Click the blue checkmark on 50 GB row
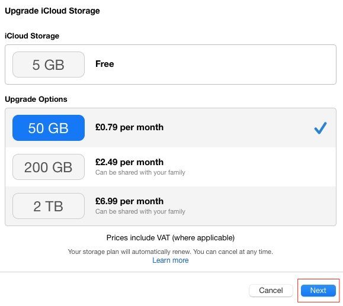This screenshot has width=343, height=306. point(320,128)
